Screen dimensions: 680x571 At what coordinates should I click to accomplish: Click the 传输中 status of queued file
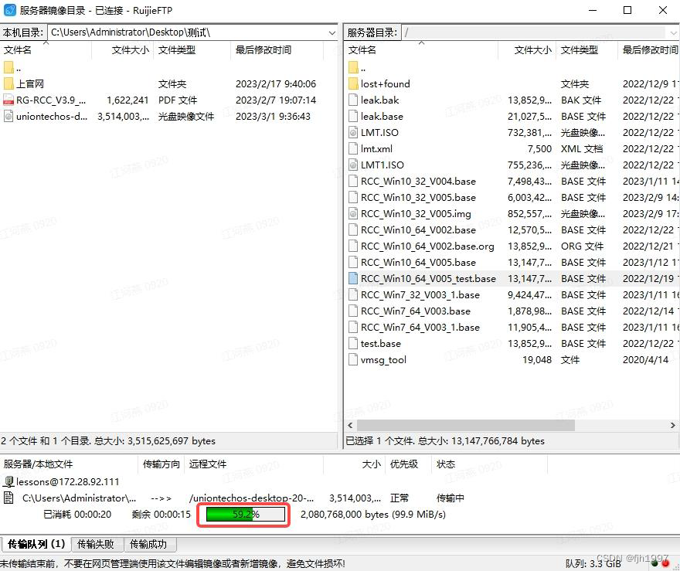(450, 498)
